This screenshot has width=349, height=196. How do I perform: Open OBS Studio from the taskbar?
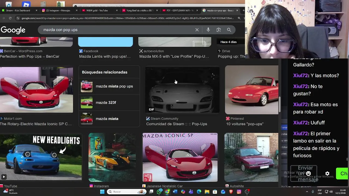[247, 192]
